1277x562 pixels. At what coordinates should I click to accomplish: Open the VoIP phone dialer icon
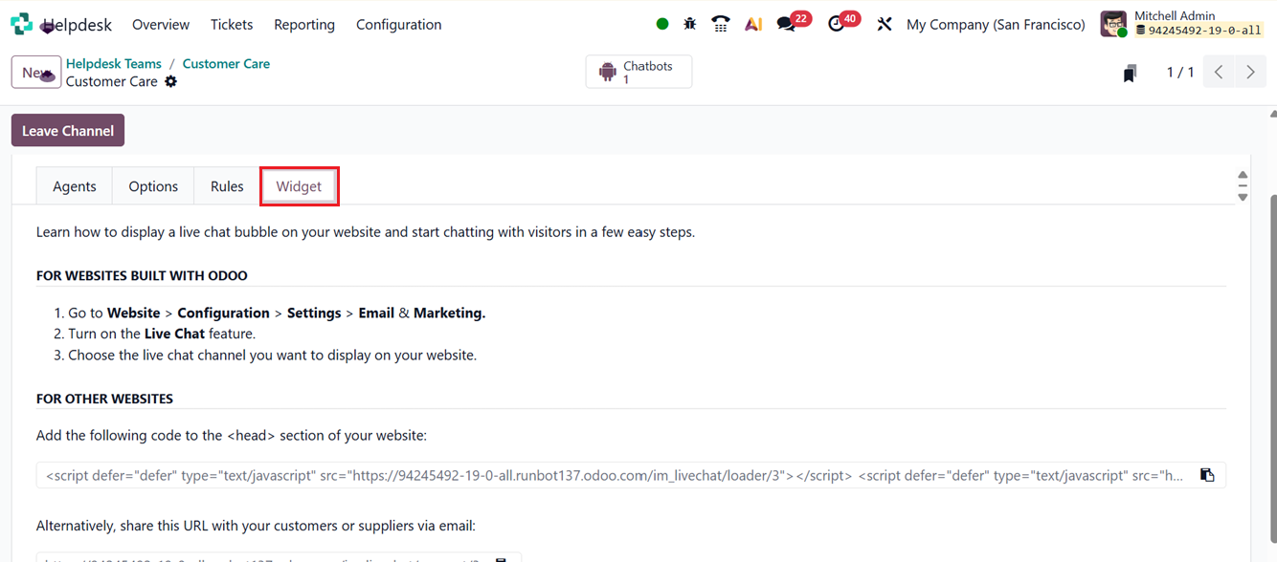coord(721,23)
